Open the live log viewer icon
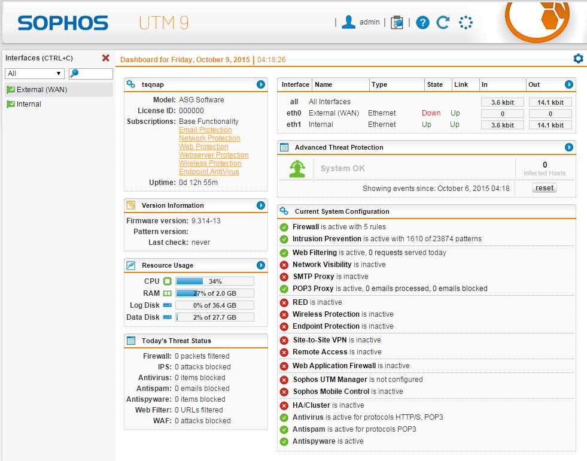587x461 pixels. click(x=397, y=23)
